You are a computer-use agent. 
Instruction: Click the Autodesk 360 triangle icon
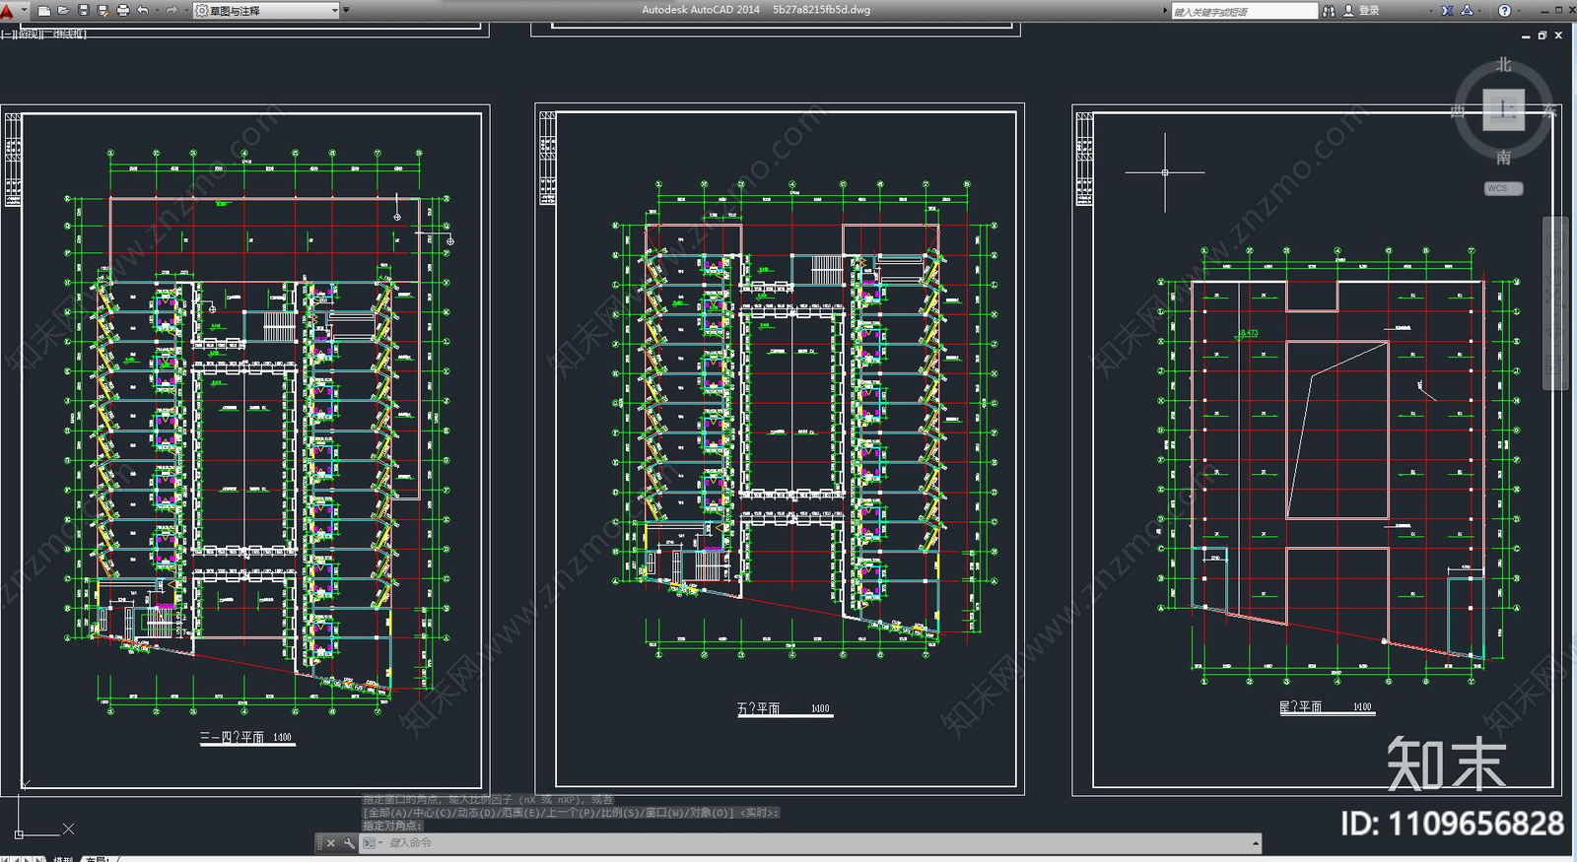coord(1467,11)
